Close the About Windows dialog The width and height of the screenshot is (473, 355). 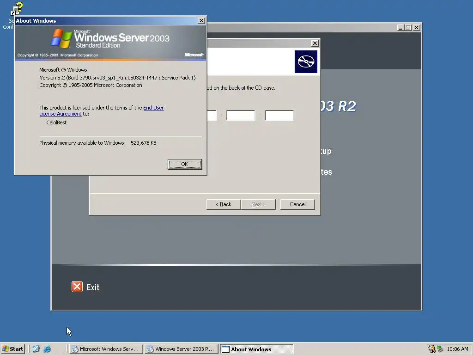(201, 20)
